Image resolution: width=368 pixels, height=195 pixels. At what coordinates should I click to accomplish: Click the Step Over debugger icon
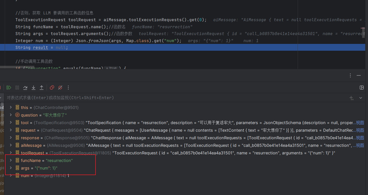click(25, 88)
